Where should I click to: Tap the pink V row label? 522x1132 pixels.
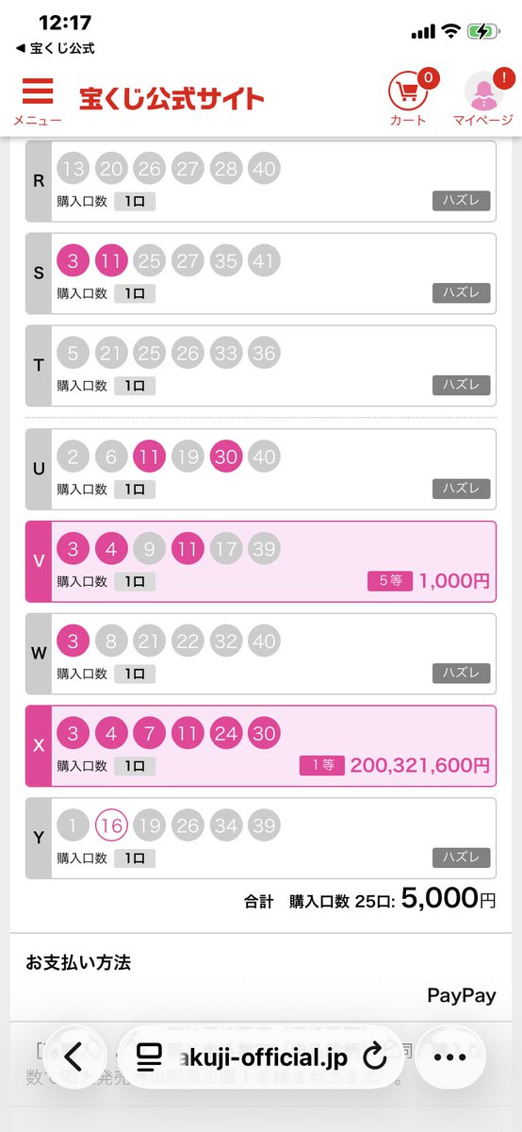[39, 560]
